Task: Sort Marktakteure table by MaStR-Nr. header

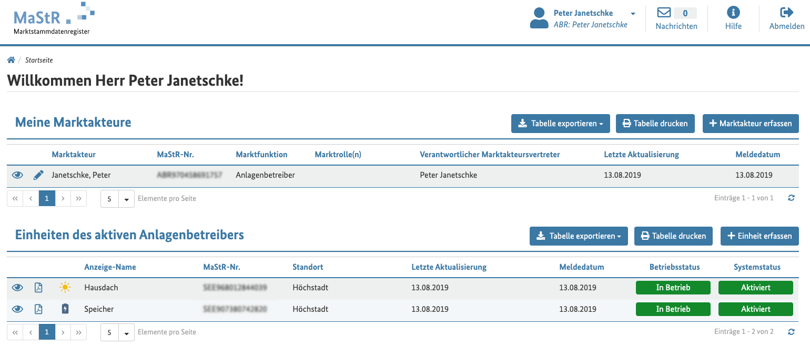Action: pyautogui.click(x=175, y=155)
